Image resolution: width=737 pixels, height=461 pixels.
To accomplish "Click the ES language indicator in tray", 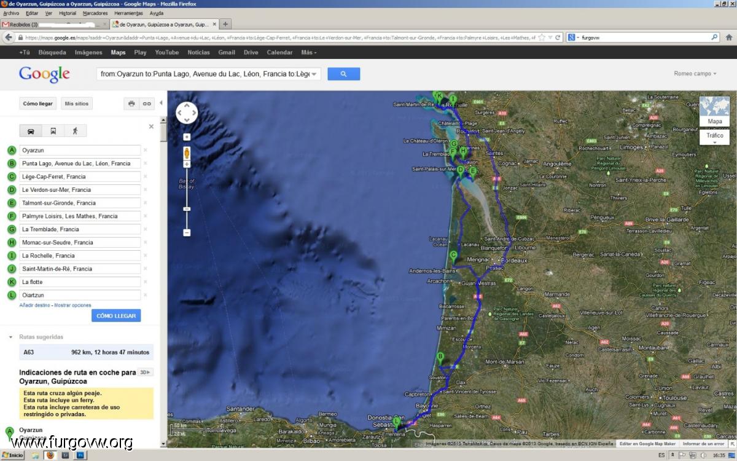I will point(661,455).
